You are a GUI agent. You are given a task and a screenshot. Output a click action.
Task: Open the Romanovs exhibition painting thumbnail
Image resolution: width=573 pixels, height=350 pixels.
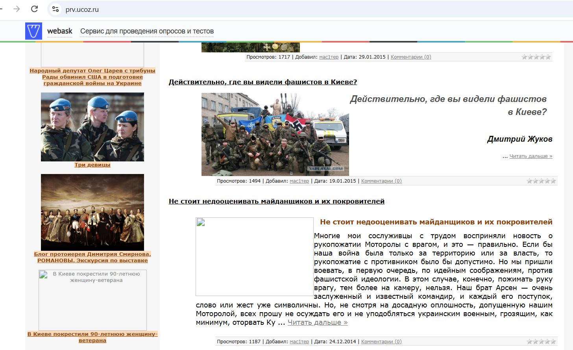pyautogui.click(x=92, y=212)
